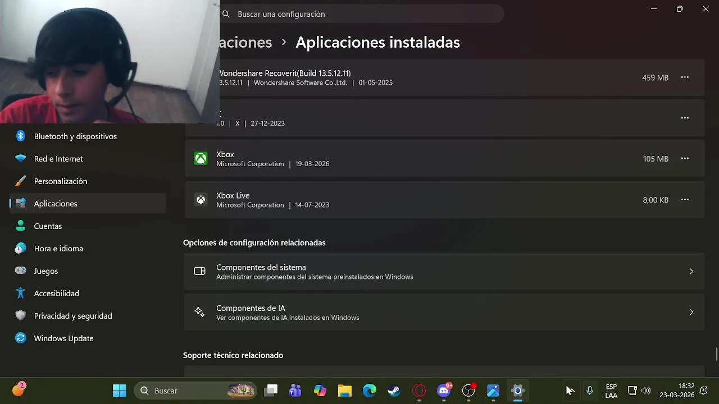719x404 pixels.
Task: Click the taskbar Buscar search box
Action: click(x=195, y=391)
